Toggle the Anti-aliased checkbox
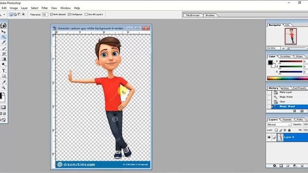 51,14
